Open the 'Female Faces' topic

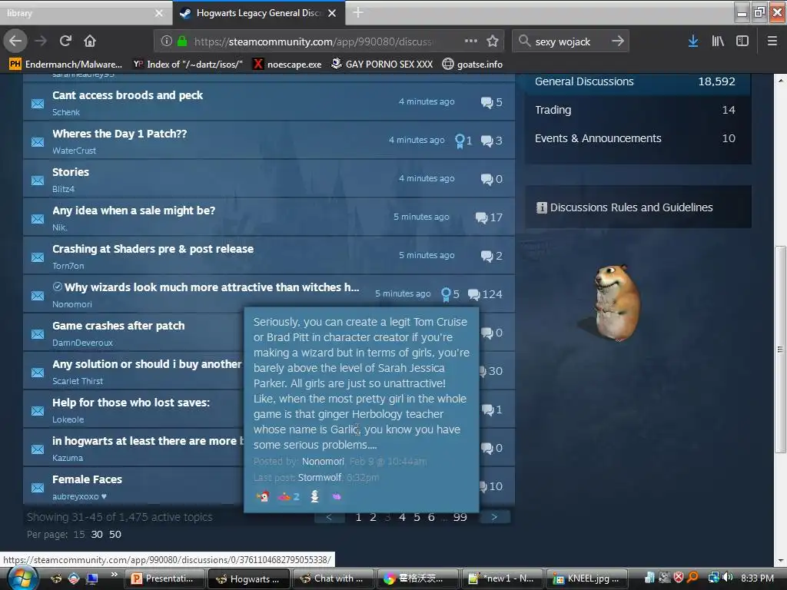click(x=88, y=479)
